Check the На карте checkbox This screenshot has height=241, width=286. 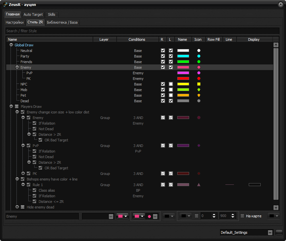click(x=243, y=216)
